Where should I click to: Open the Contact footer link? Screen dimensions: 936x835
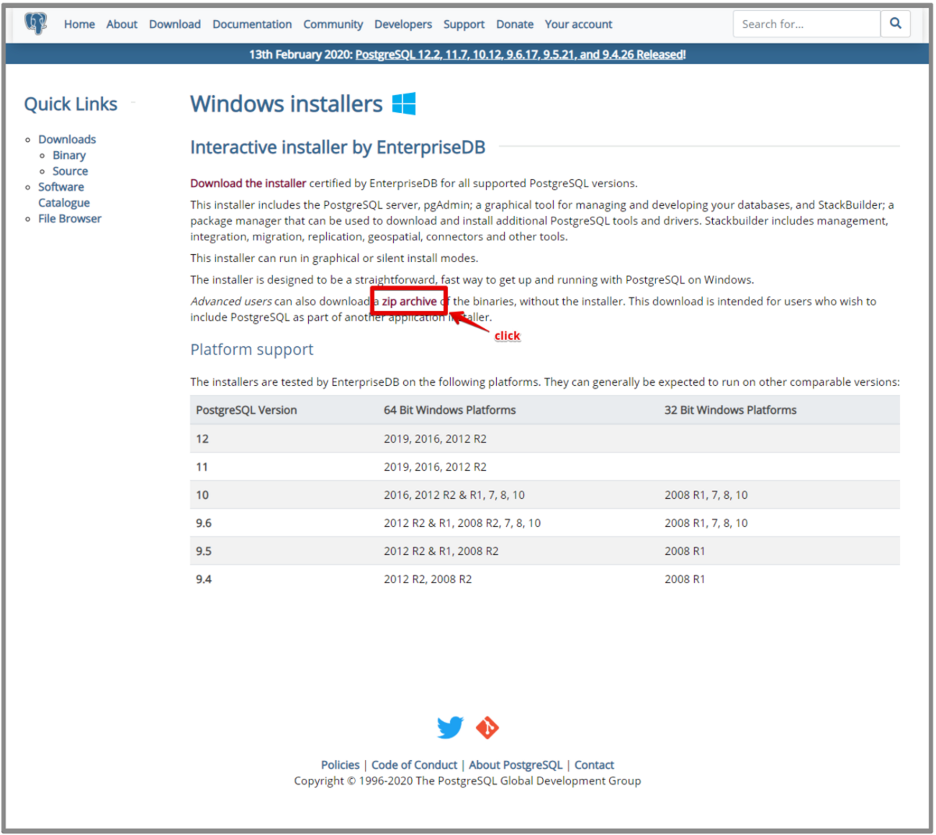click(x=594, y=764)
